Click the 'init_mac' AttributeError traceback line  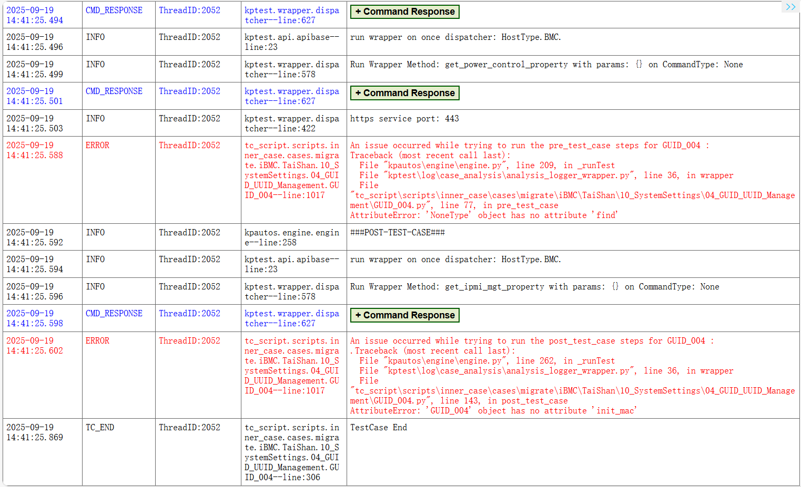pyautogui.click(x=493, y=411)
